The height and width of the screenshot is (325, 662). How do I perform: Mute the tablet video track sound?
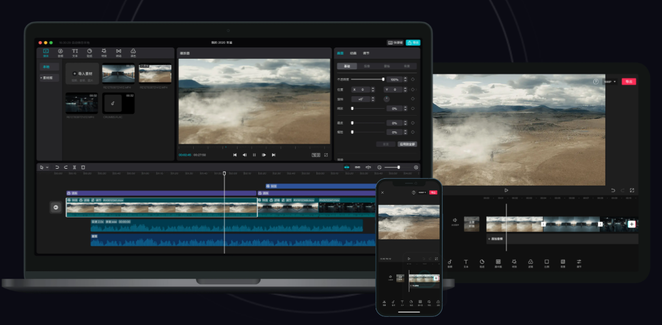tap(455, 221)
